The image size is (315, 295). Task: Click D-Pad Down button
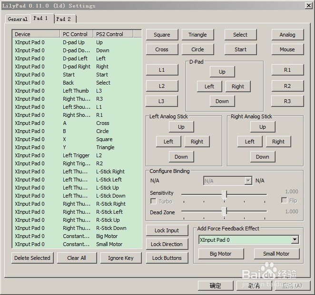pos(222,101)
